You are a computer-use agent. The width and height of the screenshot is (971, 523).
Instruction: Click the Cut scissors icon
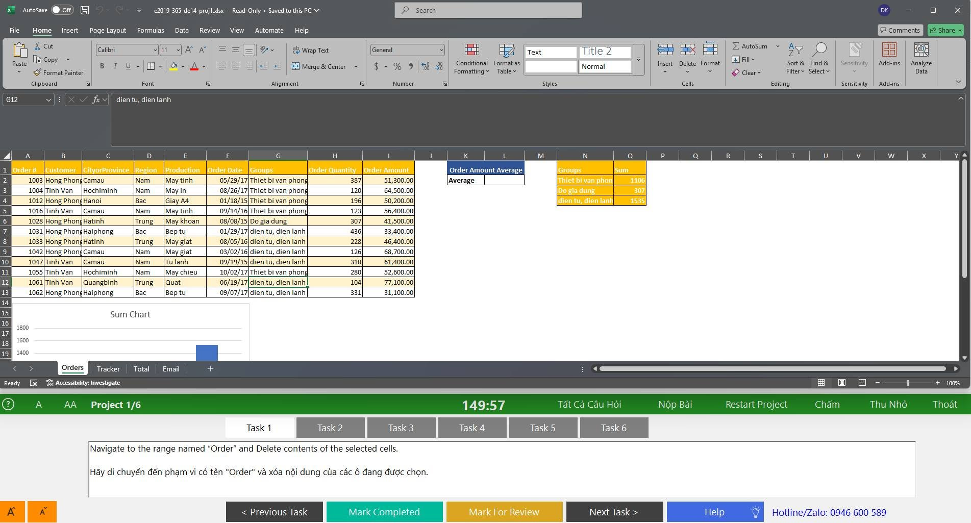coord(37,46)
